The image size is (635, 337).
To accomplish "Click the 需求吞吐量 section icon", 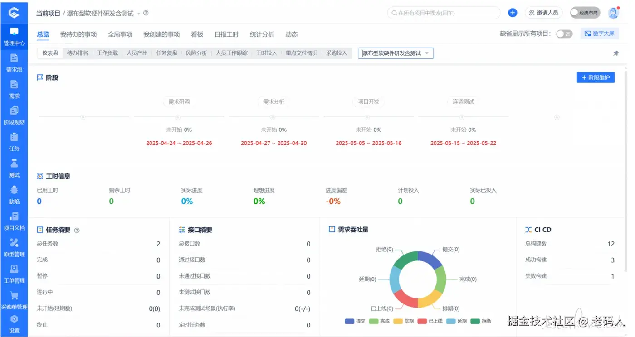I will click(332, 230).
